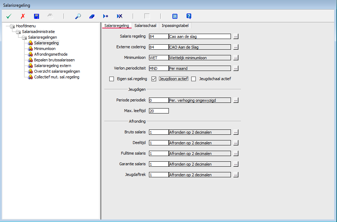
Task: Click the blue window layout icon
Action: 175,16
